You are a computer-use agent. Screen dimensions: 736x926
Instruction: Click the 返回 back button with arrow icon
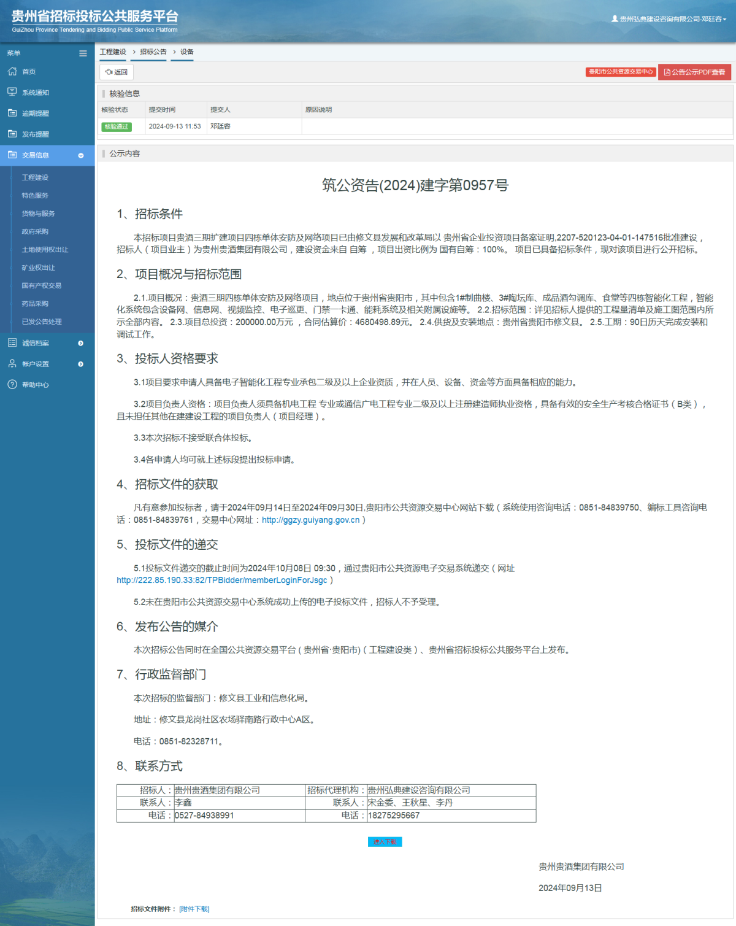coord(115,72)
